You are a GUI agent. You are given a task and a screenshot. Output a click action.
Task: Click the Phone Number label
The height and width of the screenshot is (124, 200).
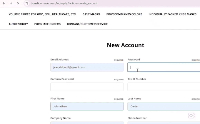[137, 118]
